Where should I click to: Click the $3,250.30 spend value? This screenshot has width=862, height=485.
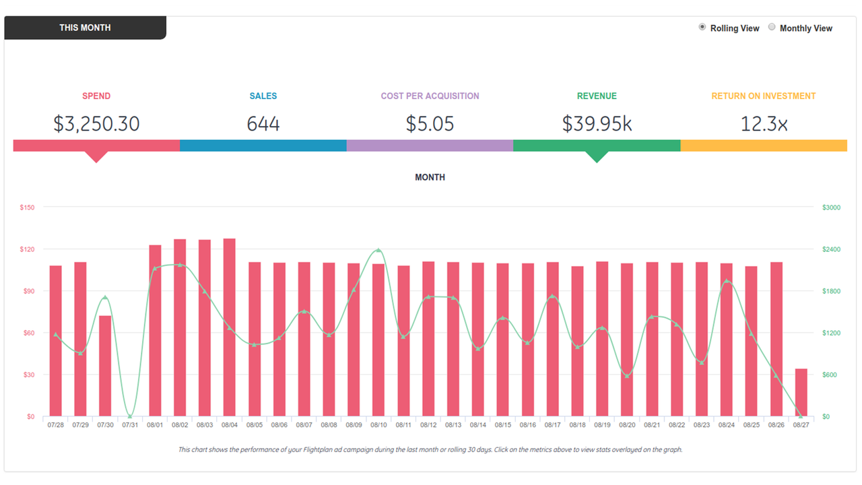pos(96,124)
